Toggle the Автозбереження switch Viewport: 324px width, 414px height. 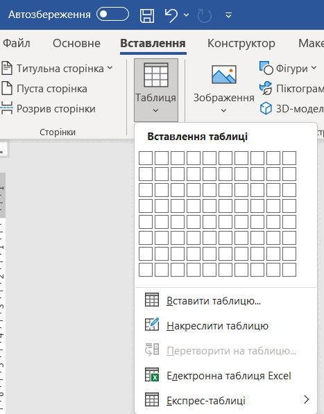(113, 15)
